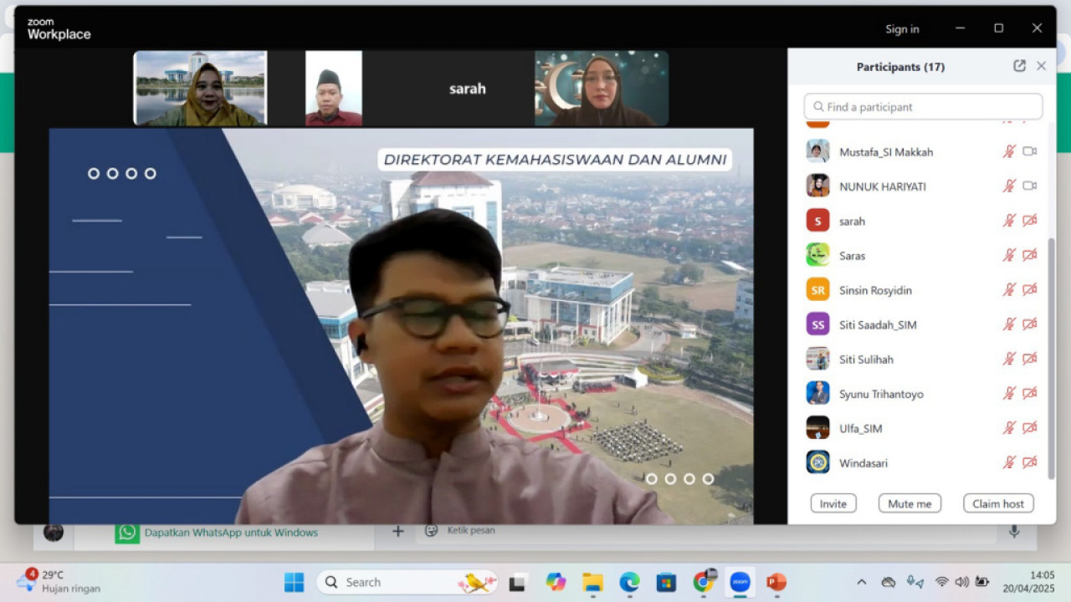Open the Participants panel pop-out icon

click(x=1019, y=65)
